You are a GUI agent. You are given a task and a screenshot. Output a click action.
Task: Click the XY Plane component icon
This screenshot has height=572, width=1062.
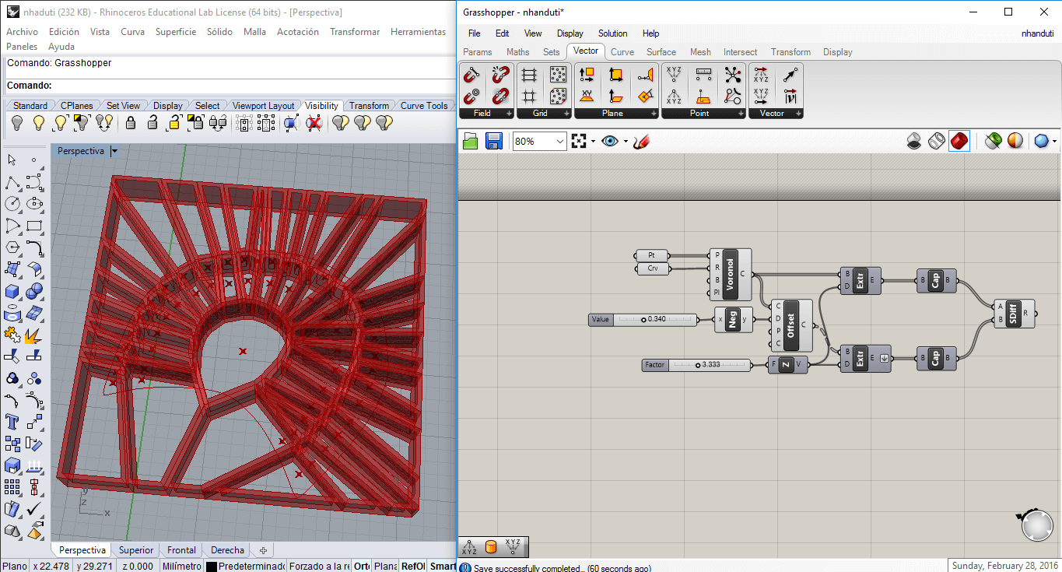coord(587,97)
